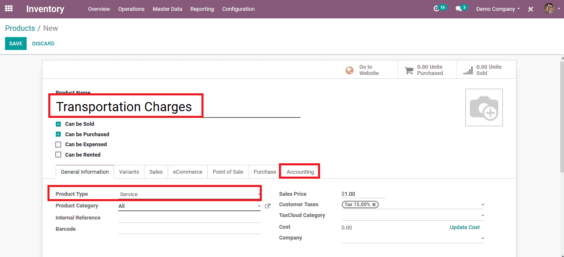This screenshot has height=257, width=564.
Task: Click the Update Cost link
Action: [x=465, y=227]
